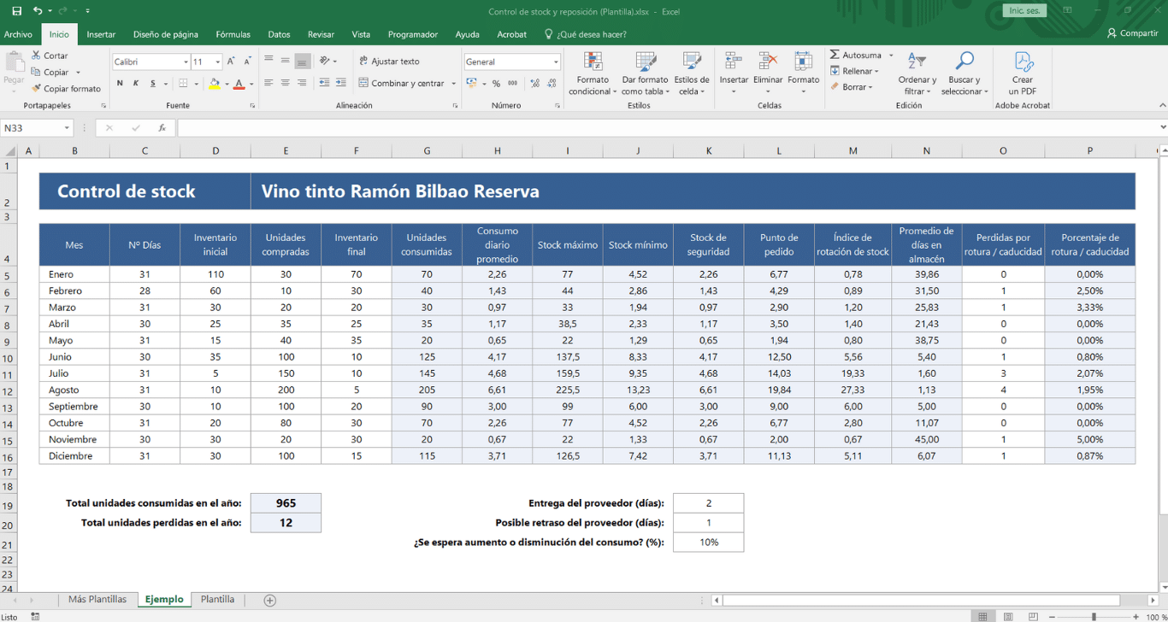The image size is (1168, 622).
Task: Toggle Ajustar texto wrap option
Action: coord(390,62)
